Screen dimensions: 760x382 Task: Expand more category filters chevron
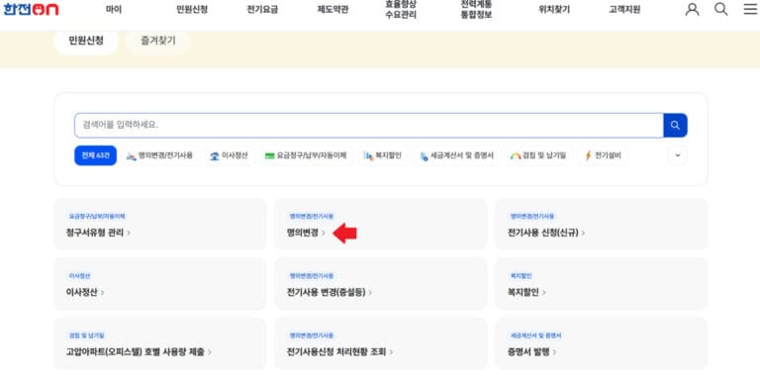pos(678,155)
